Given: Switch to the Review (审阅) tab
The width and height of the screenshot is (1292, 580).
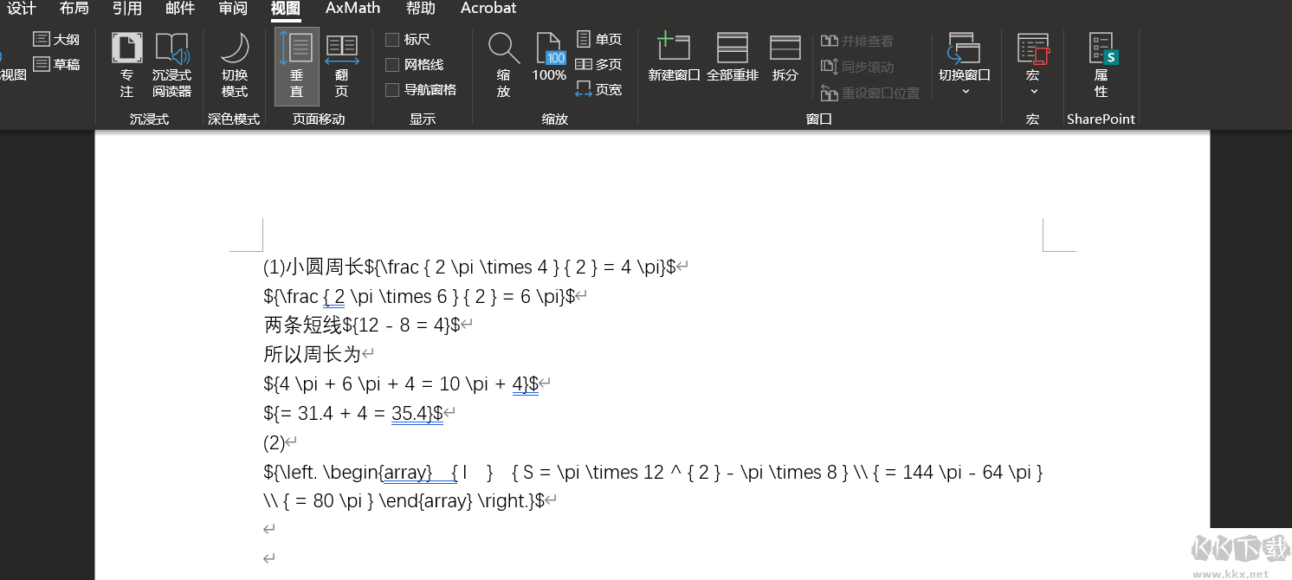Looking at the screenshot, I should 233,9.
